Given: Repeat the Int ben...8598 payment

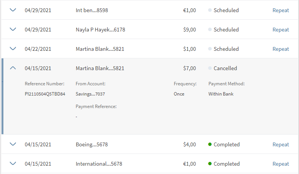Looking at the screenshot, I should (280, 10).
